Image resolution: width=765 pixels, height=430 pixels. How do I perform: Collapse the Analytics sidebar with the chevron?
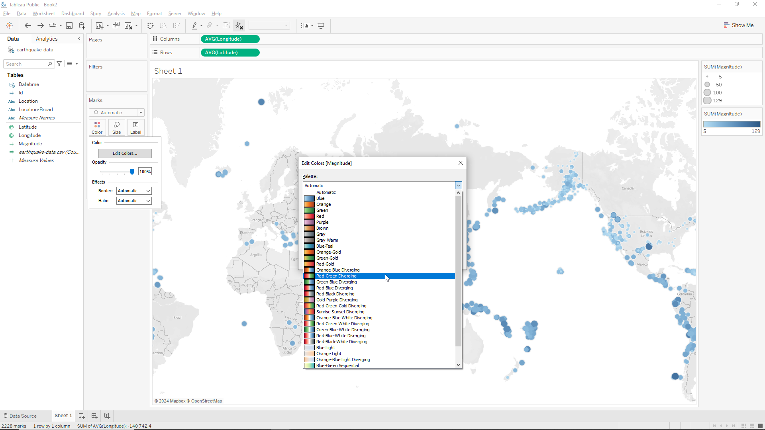point(79,39)
